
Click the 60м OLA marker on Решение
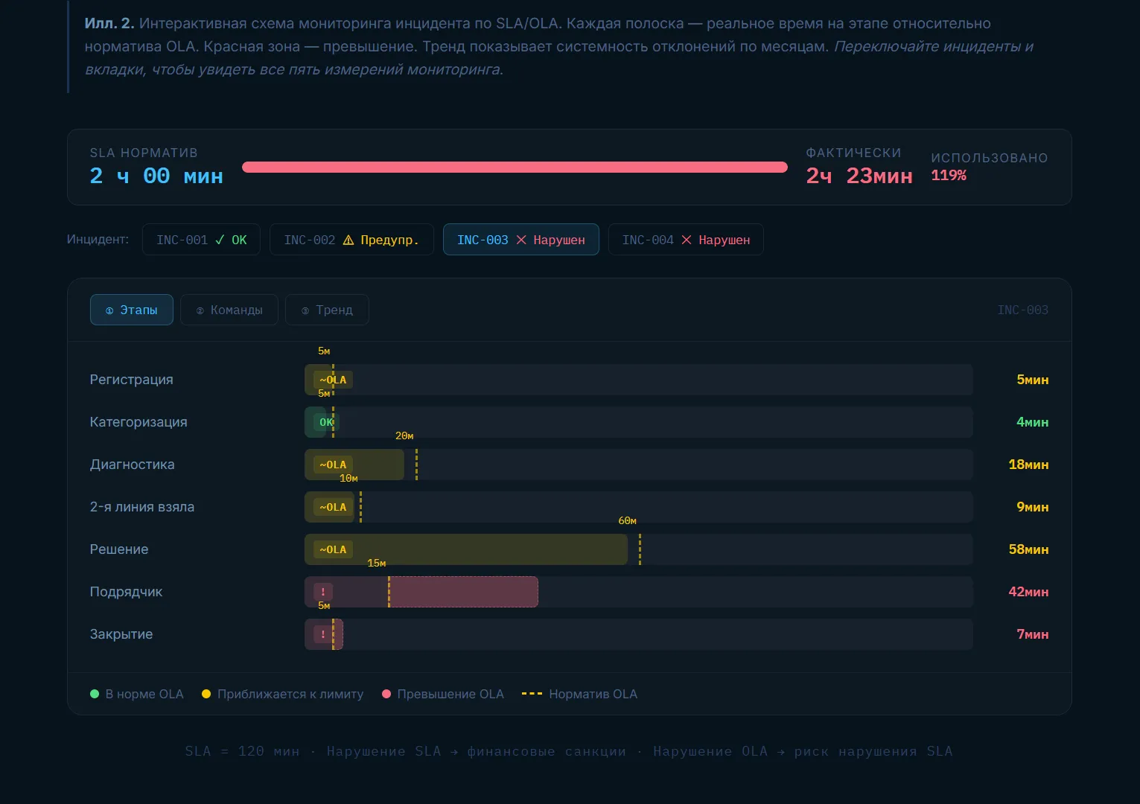click(640, 549)
